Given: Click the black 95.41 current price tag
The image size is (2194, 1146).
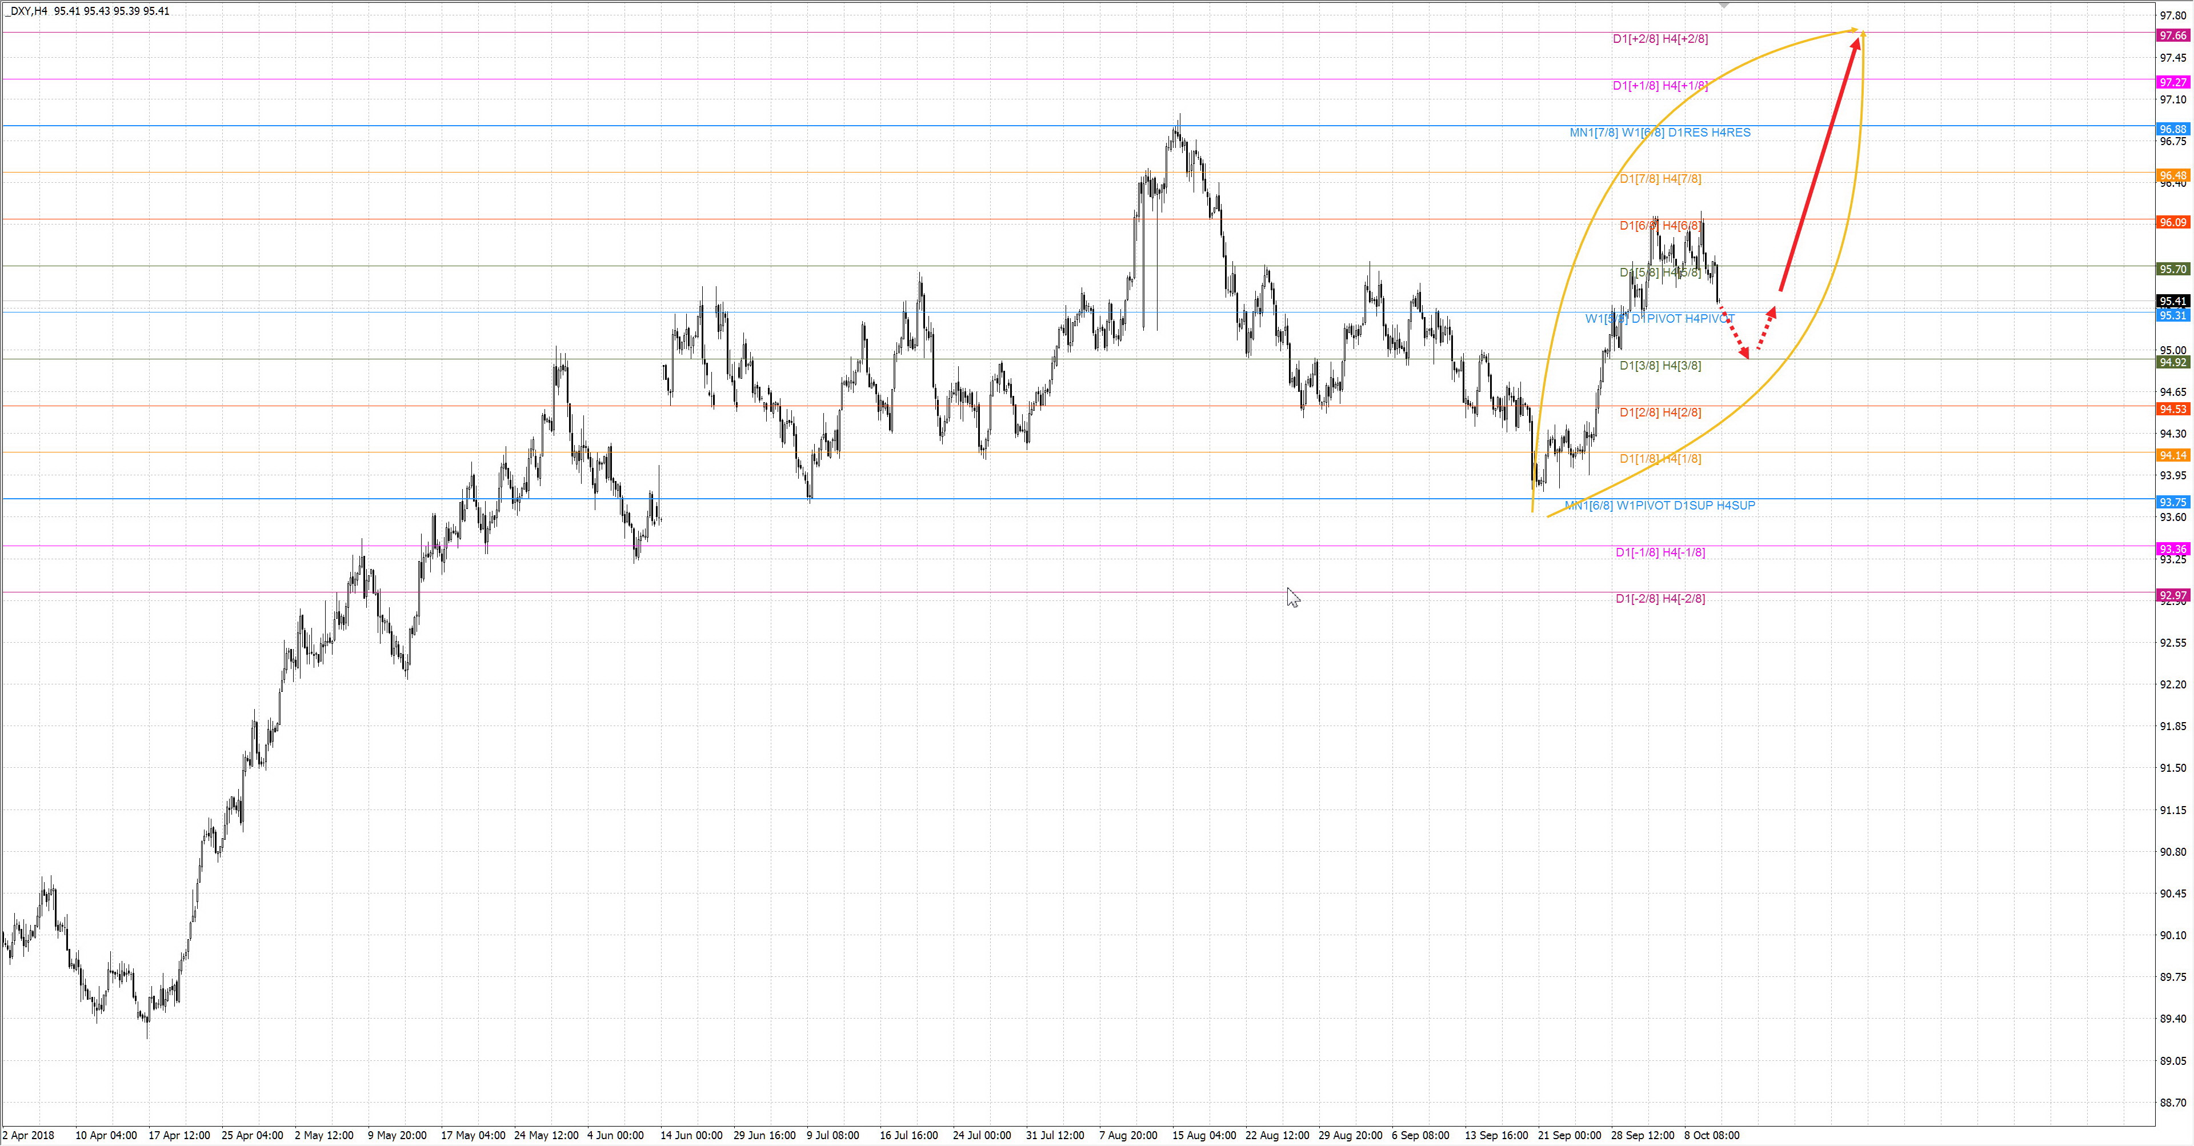Looking at the screenshot, I should (2173, 302).
